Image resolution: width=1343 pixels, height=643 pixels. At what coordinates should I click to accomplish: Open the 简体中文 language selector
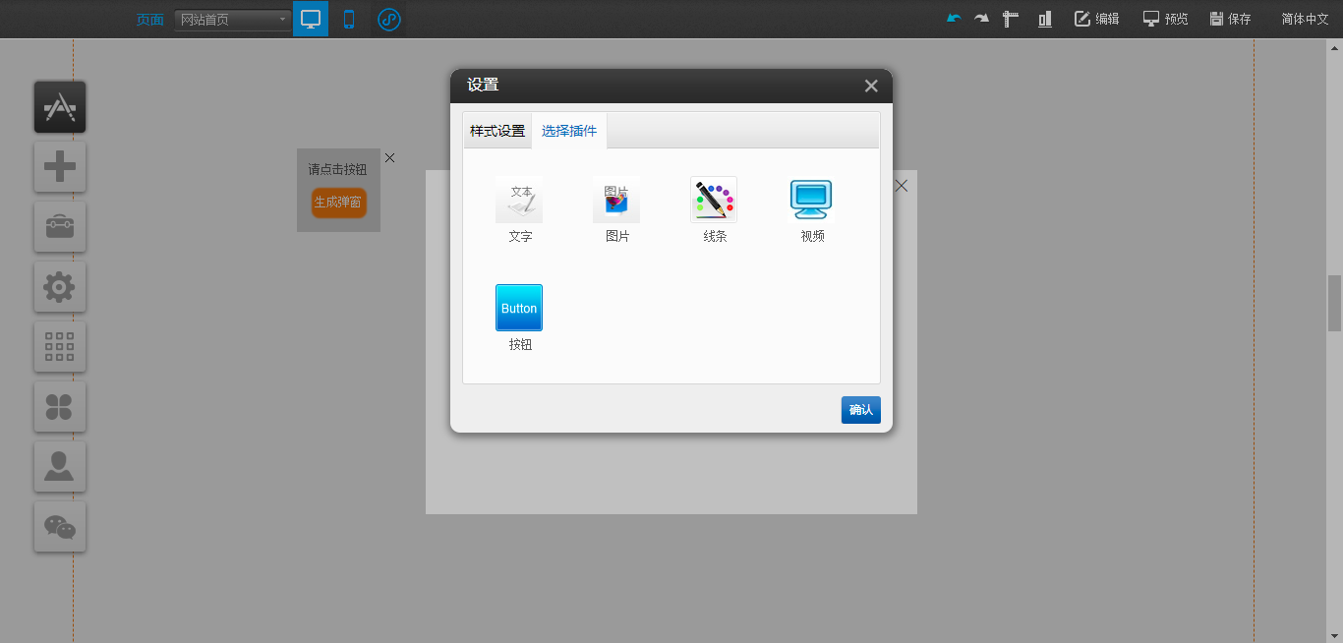tap(1305, 19)
